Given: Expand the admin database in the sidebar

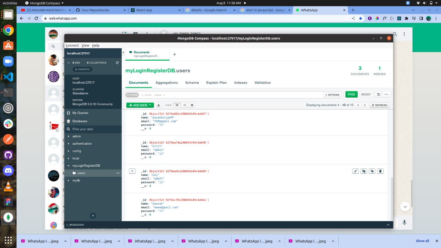Looking at the screenshot, I should click(x=69, y=136).
